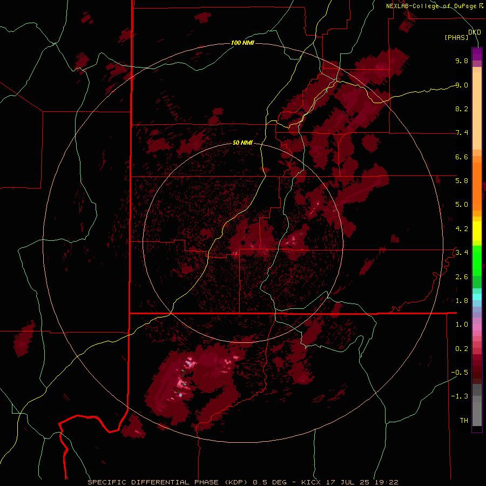The height and width of the screenshot is (486, 486).
Task: Click the 9.8 value on color scale
Action: pos(462,60)
